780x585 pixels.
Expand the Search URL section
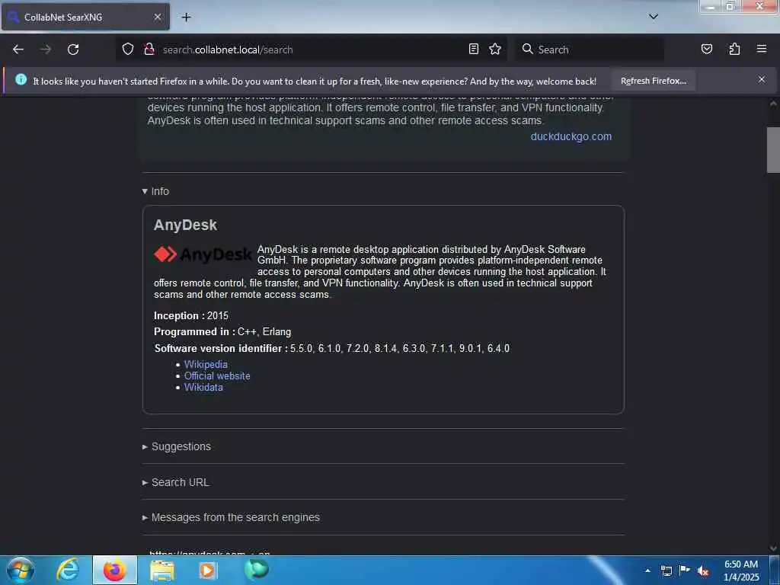click(176, 482)
